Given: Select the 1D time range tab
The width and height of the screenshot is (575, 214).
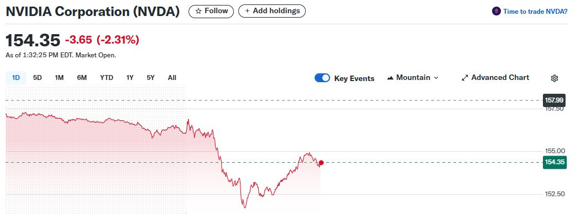Looking at the screenshot, I should (x=16, y=78).
